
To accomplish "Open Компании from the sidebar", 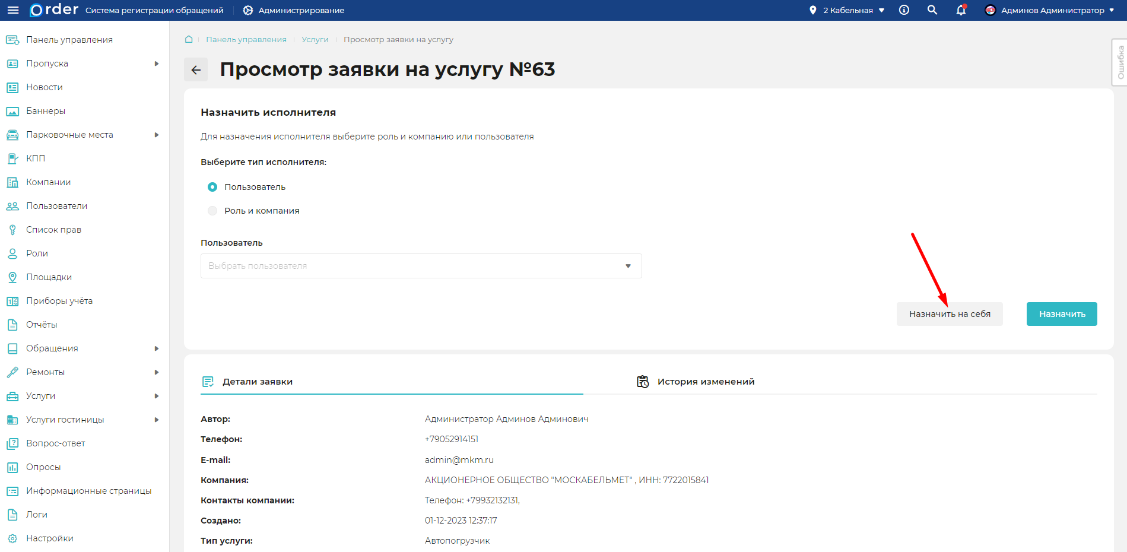I will click(49, 182).
